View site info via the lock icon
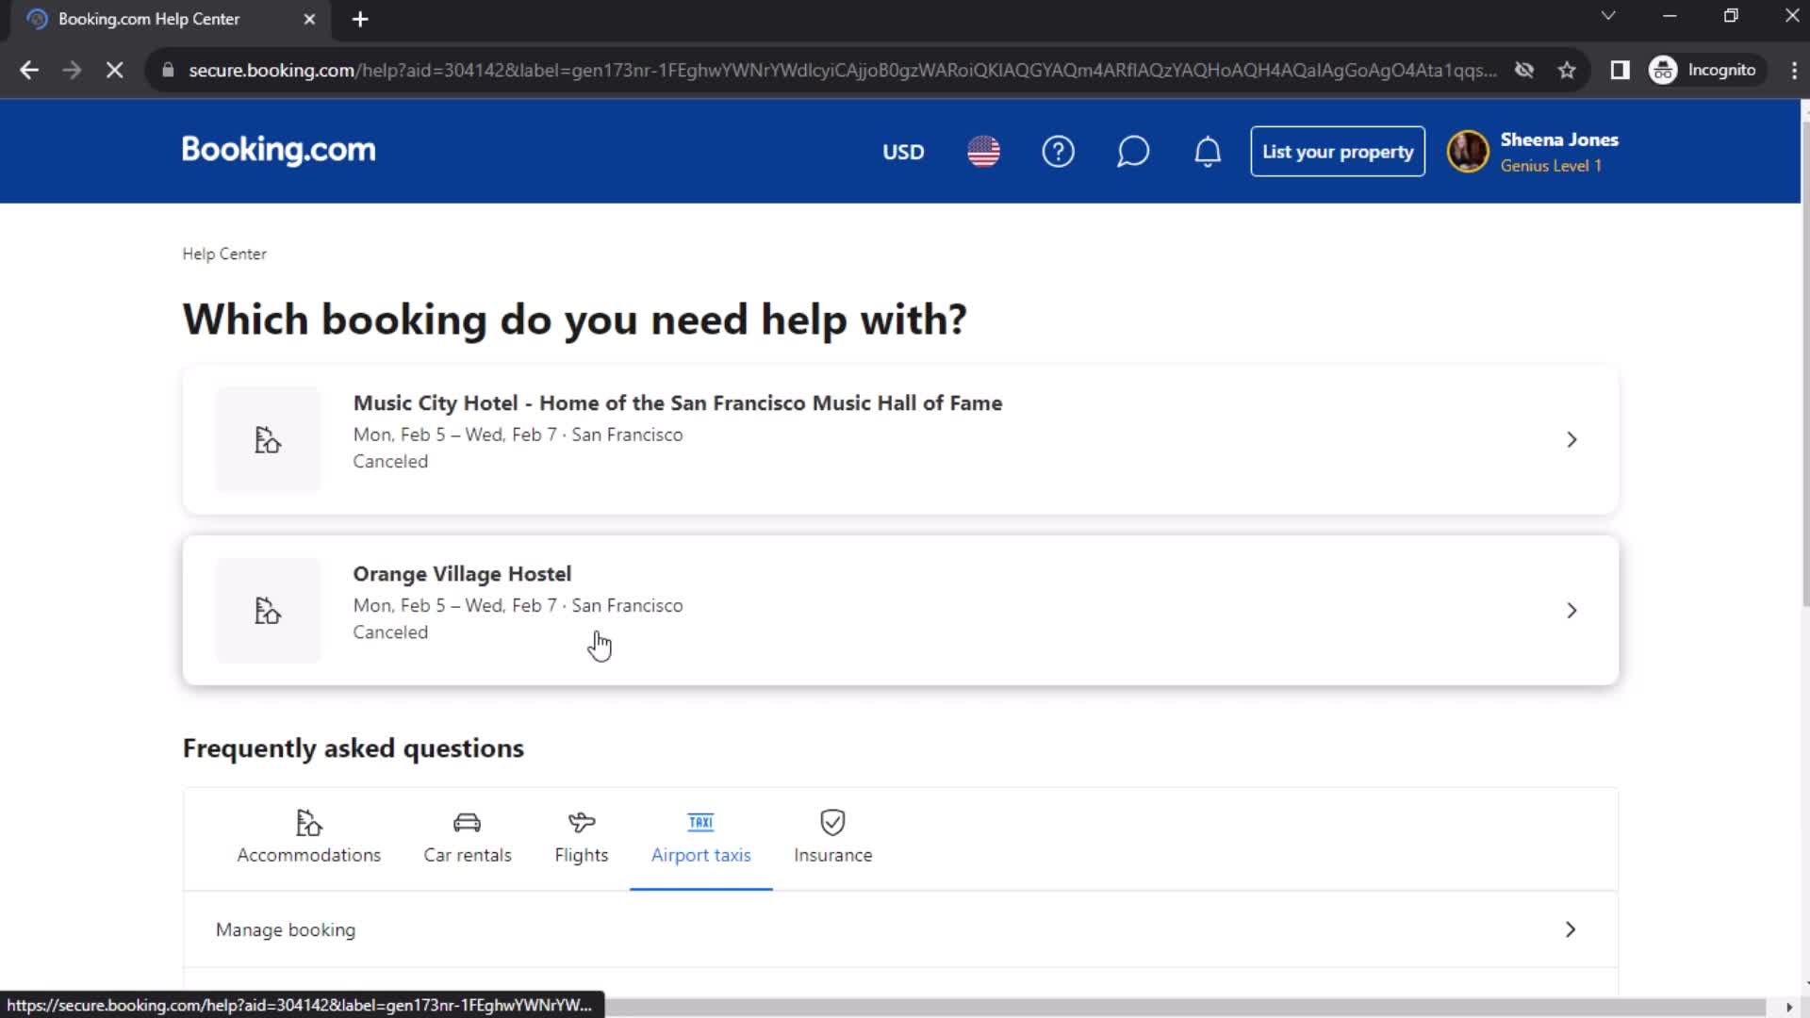Screen dimensions: 1810x1018 [167, 70]
